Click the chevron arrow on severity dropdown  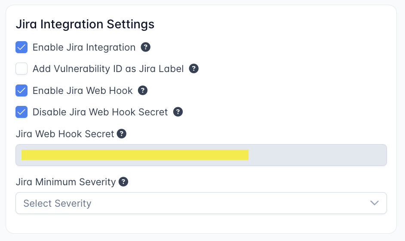(x=374, y=203)
